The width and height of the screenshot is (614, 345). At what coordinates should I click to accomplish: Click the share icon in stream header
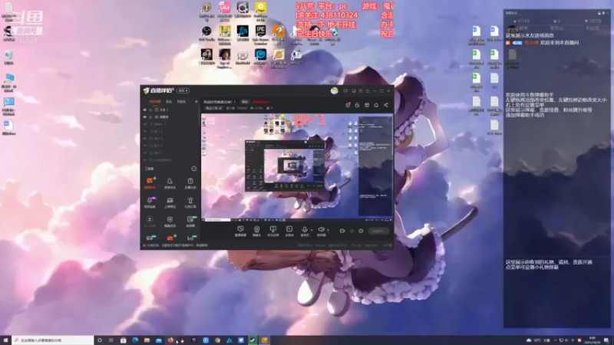coord(386,105)
